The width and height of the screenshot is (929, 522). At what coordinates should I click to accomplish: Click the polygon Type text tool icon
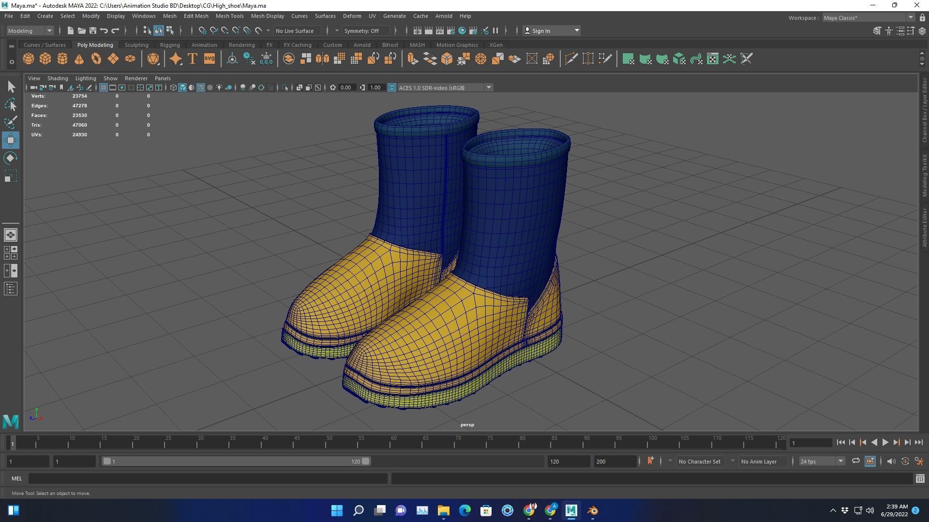pyautogui.click(x=192, y=59)
